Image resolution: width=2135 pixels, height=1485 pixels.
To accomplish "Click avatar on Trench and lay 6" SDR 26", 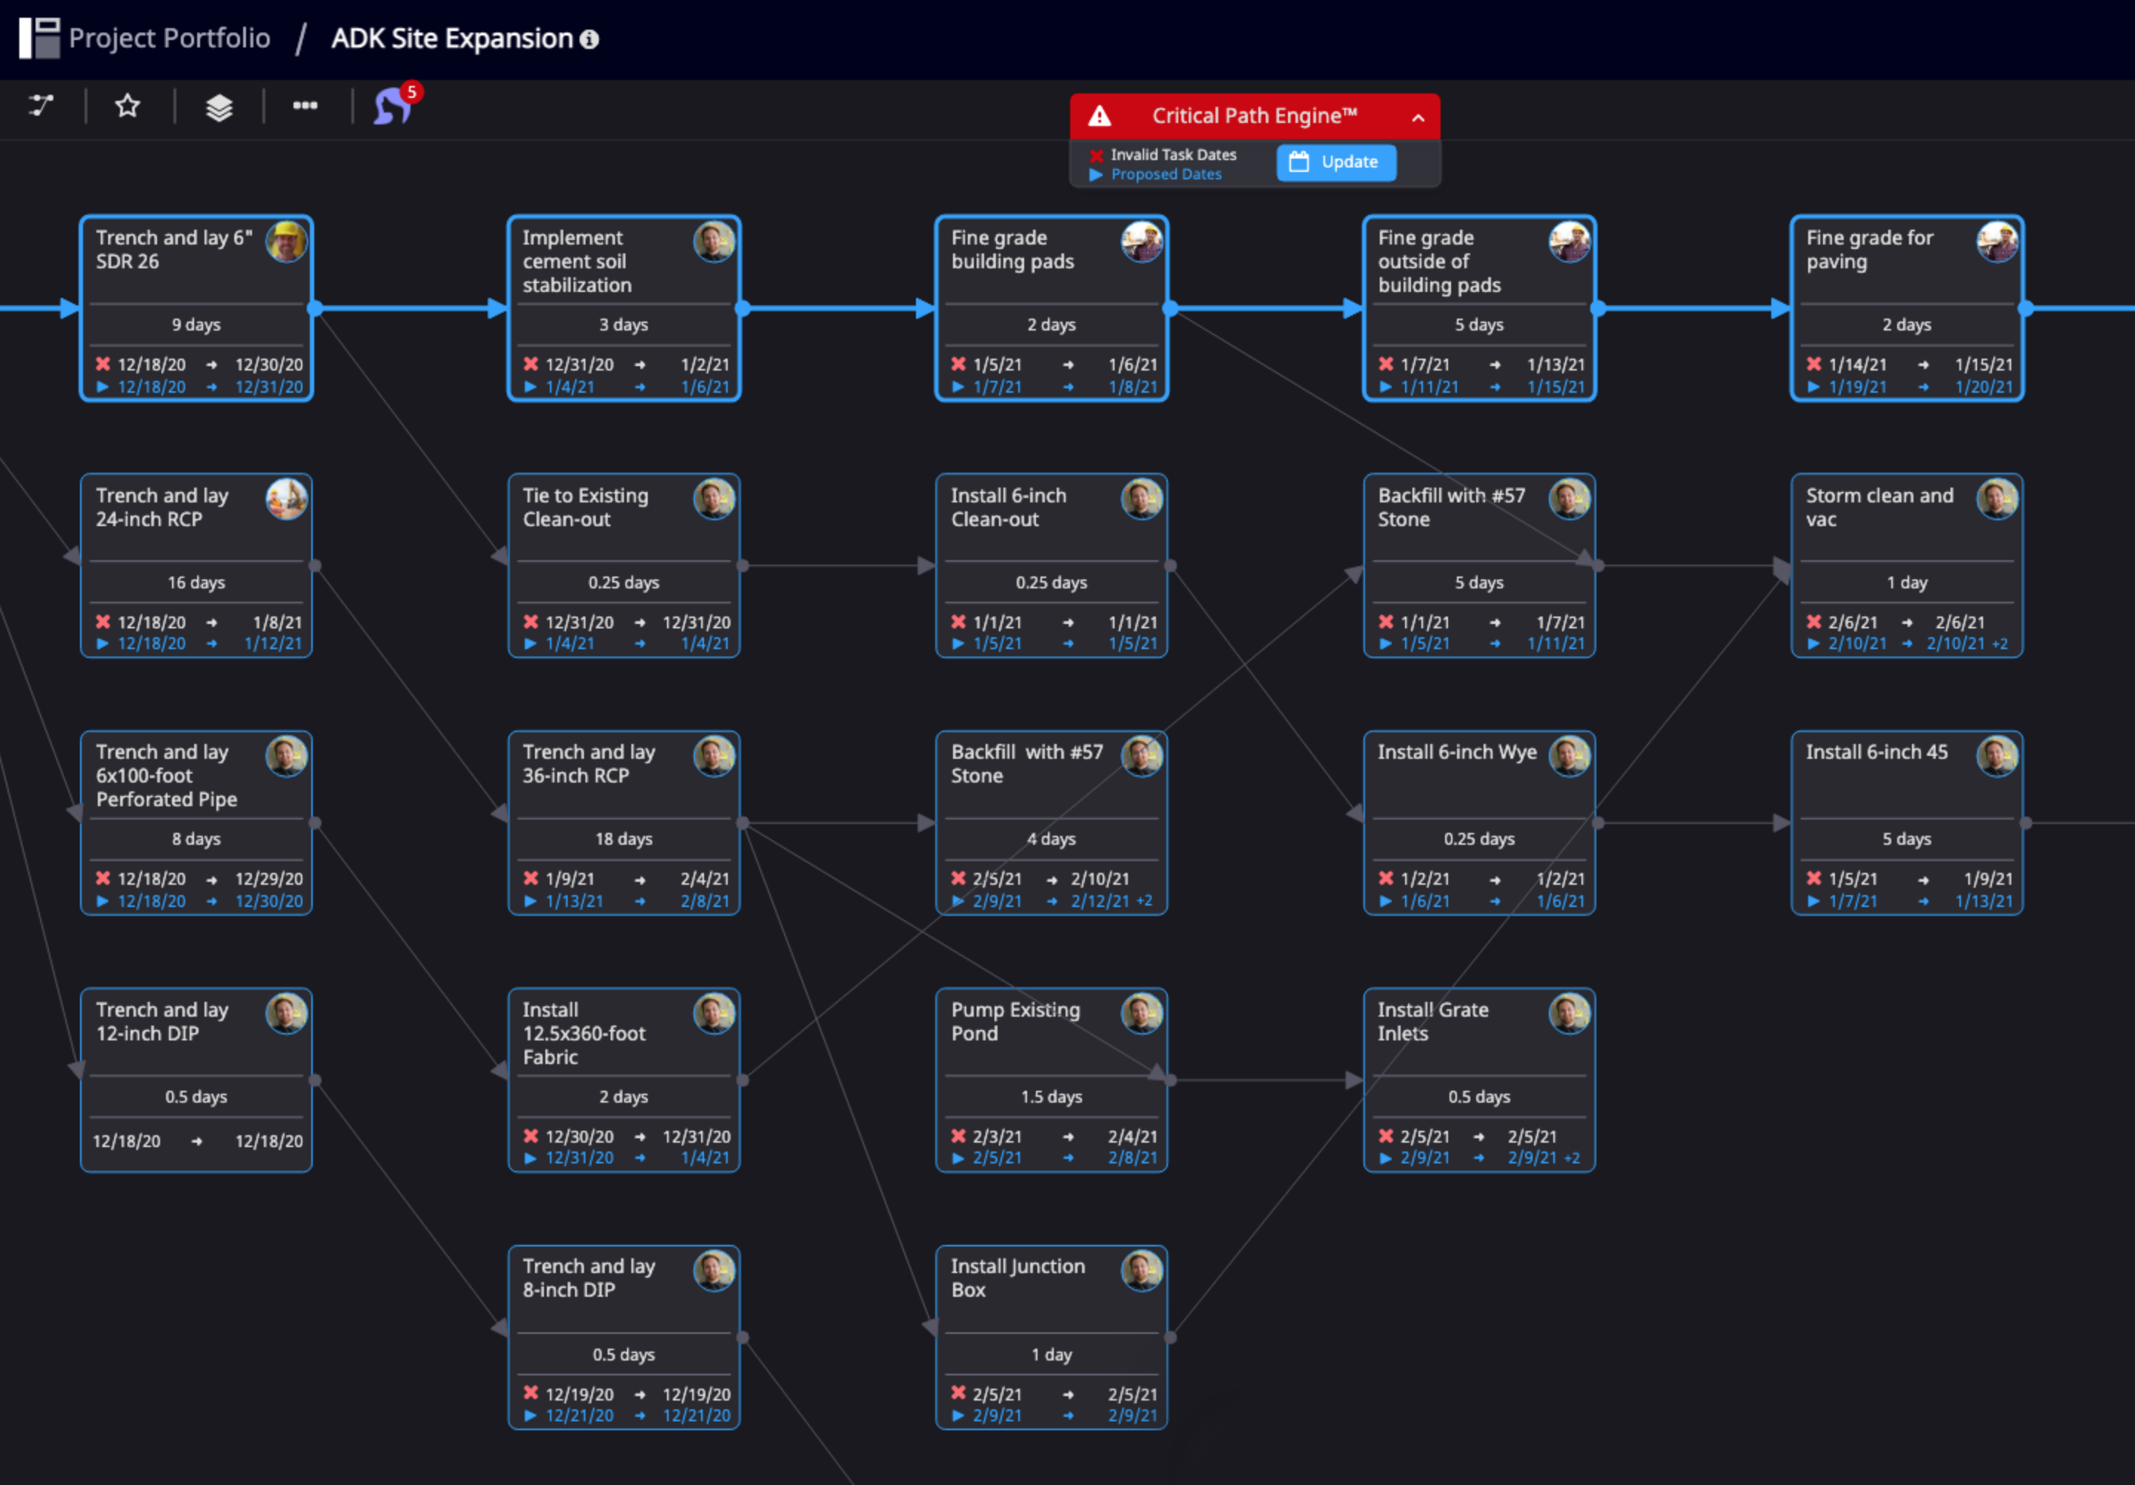I will click(x=286, y=242).
